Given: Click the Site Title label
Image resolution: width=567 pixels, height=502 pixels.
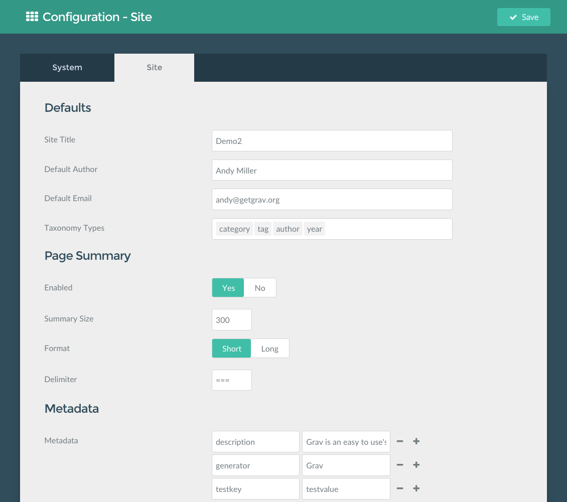Looking at the screenshot, I should [x=60, y=139].
